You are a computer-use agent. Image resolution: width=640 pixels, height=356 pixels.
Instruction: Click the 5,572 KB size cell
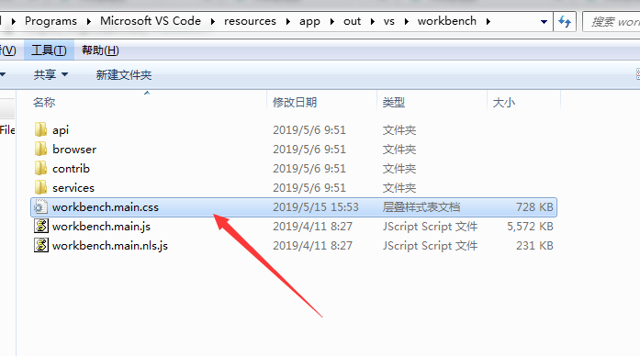(530, 227)
